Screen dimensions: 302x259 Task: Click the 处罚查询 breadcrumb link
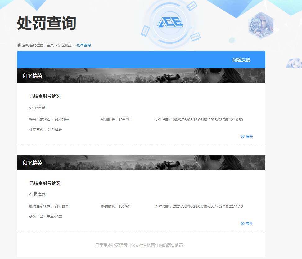coord(84,45)
